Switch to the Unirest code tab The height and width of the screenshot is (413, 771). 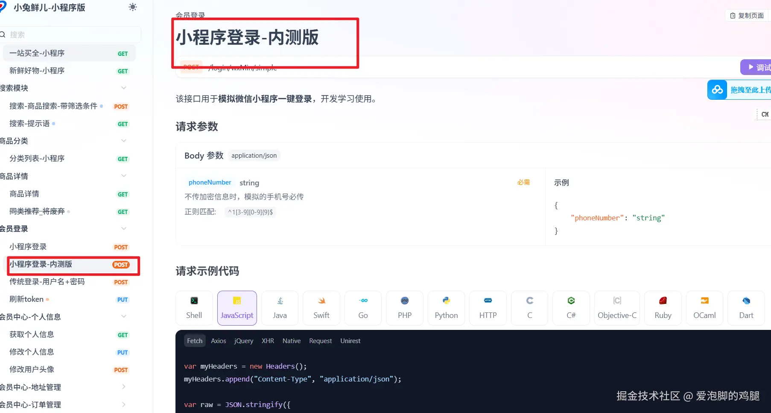pos(350,341)
